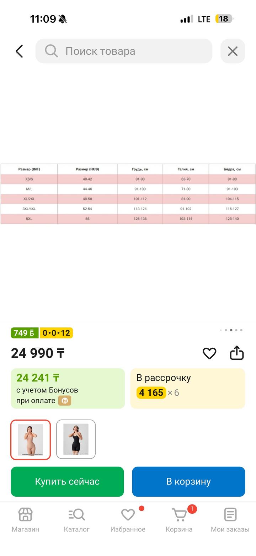Open the Магазин tab
Image resolution: width=256 pixels, height=556 pixels.
pyautogui.click(x=25, y=519)
